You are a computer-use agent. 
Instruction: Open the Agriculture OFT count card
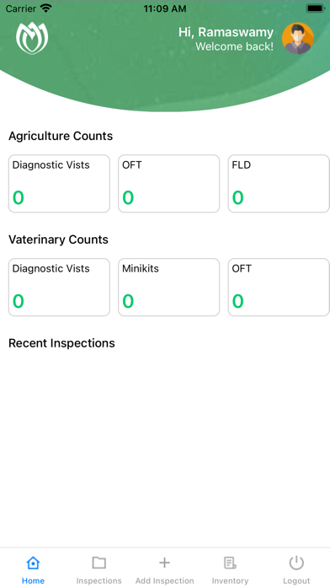click(x=169, y=184)
